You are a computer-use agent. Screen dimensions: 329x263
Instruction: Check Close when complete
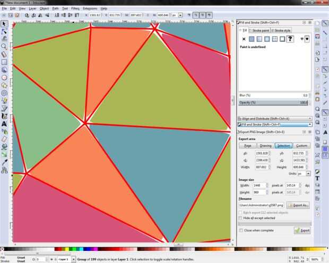[241, 230]
